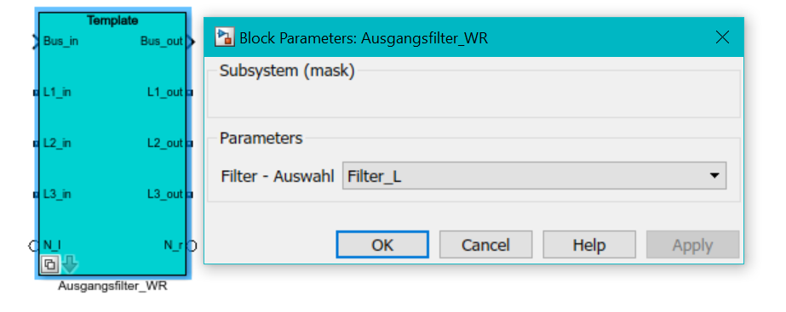The height and width of the screenshot is (312, 786).
Task: Click the Simulink icon in dialog title bar
Action: pos(225,37)
